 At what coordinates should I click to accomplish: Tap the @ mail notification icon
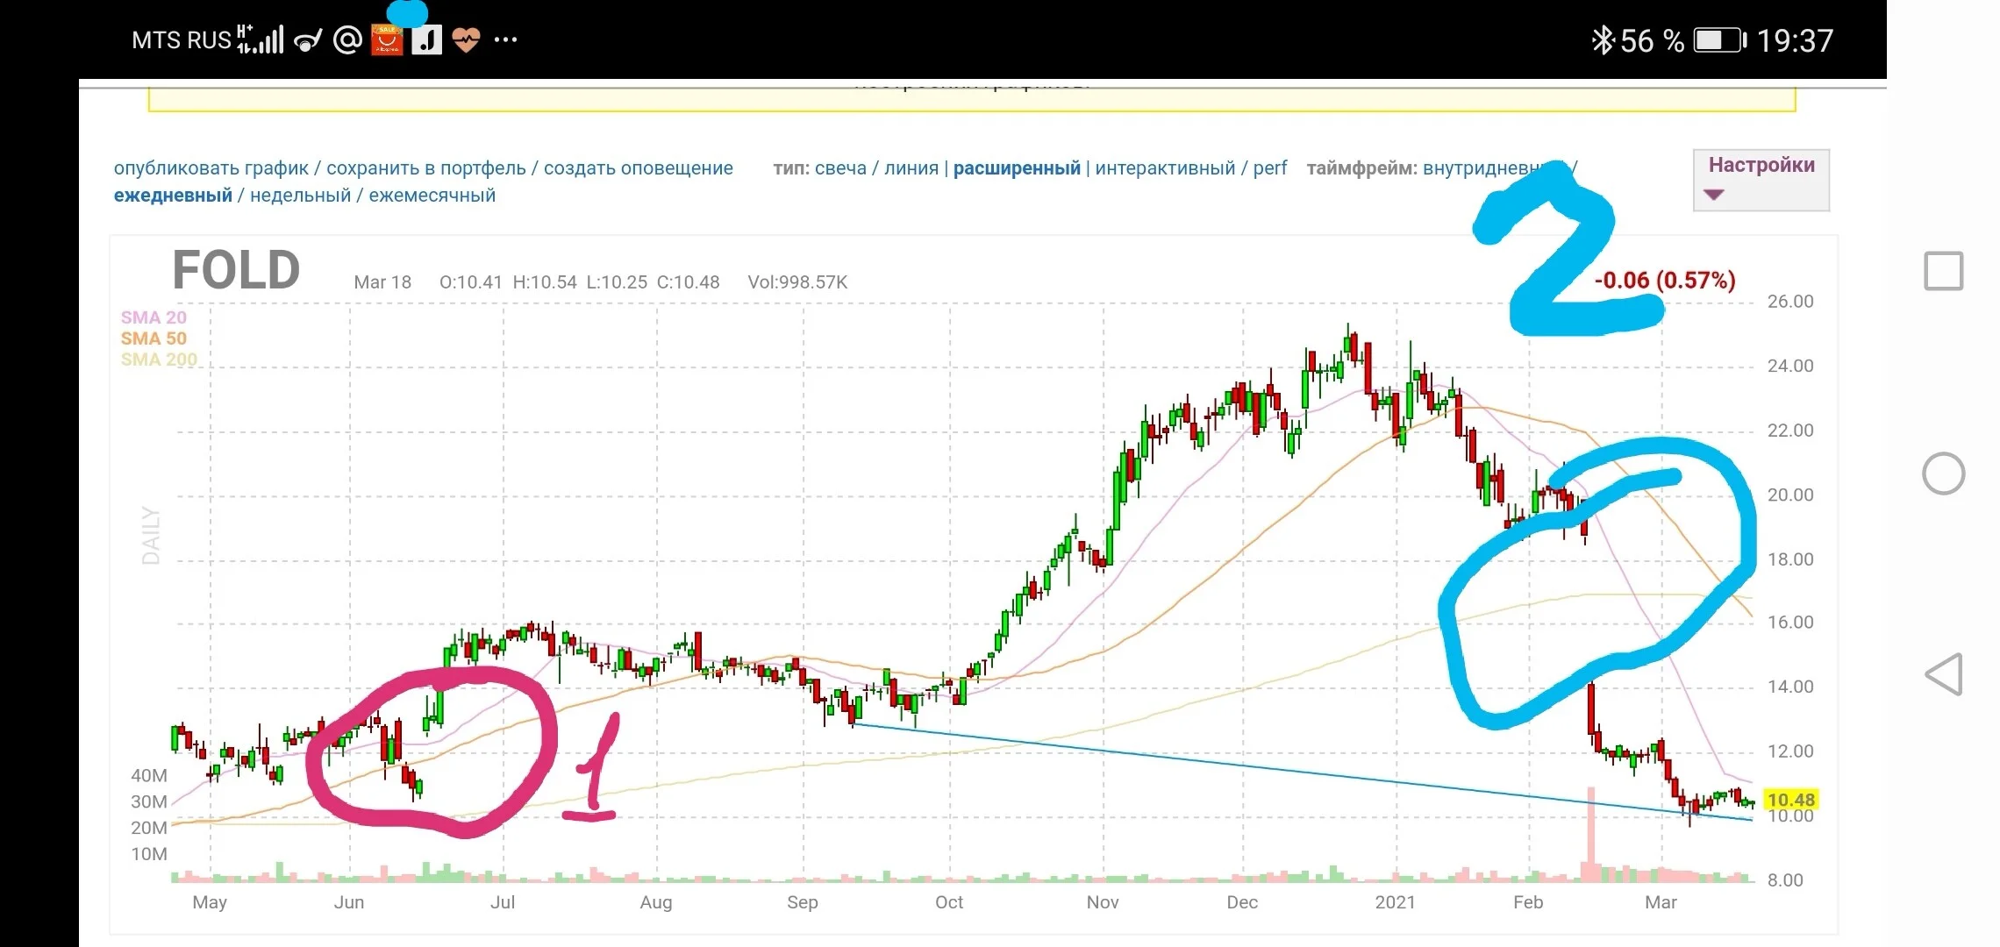click(x=347, y=39)
